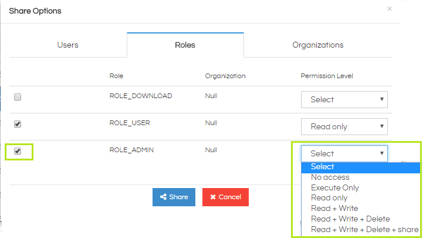Click the Role column header
Screen dimensions: 423x238
point(116,76)
